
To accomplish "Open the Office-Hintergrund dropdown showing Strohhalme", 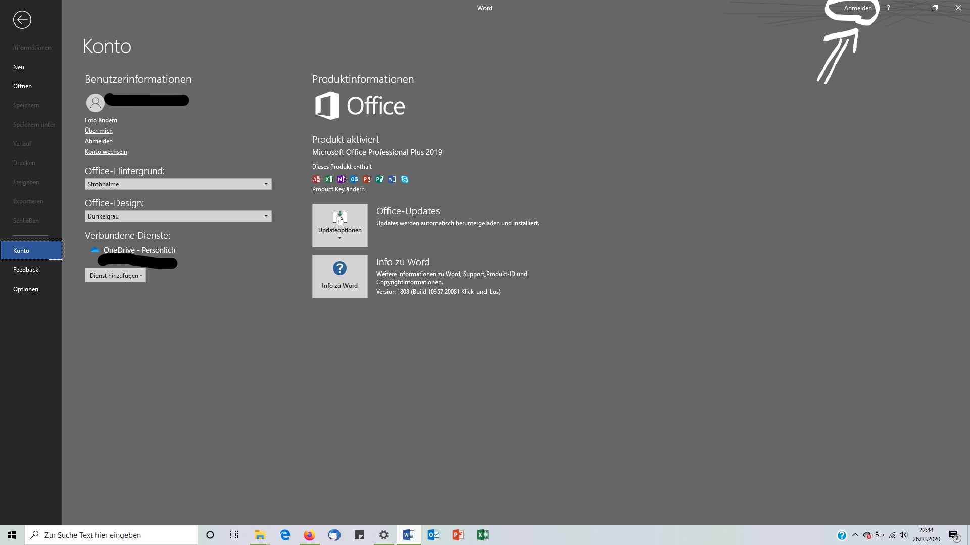I will point(178,184).
